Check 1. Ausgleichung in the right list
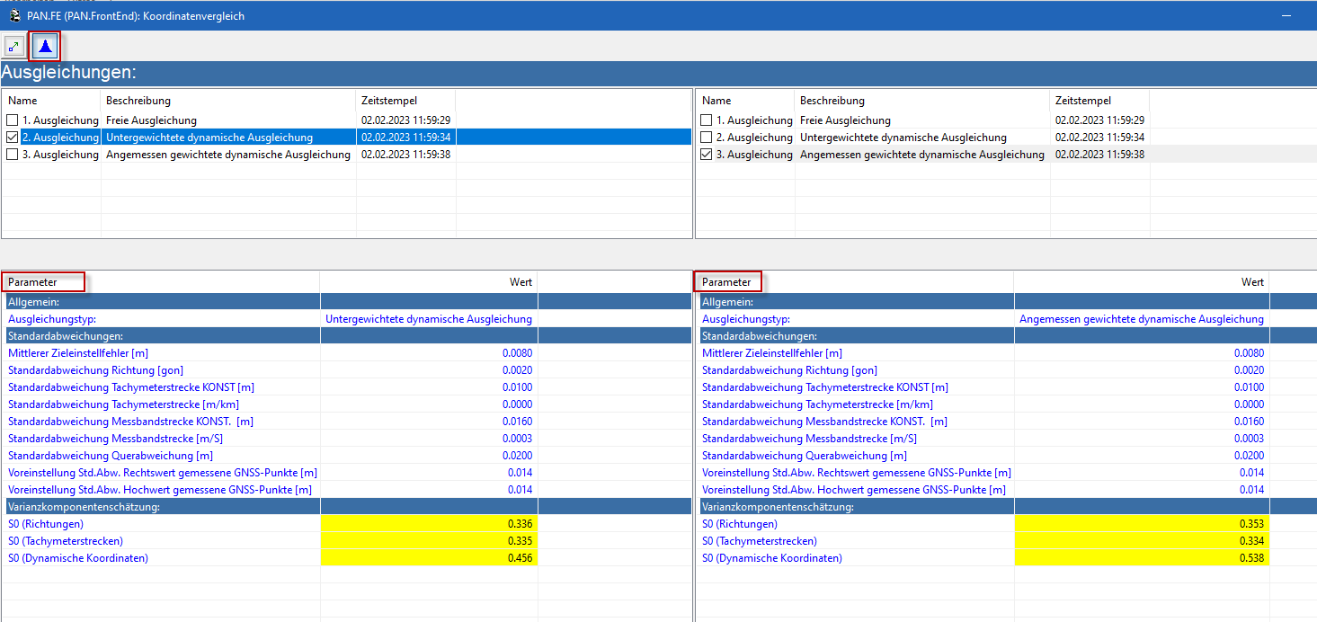The width and height of the screenshot is (1317, 622). [x=706, y=120]
